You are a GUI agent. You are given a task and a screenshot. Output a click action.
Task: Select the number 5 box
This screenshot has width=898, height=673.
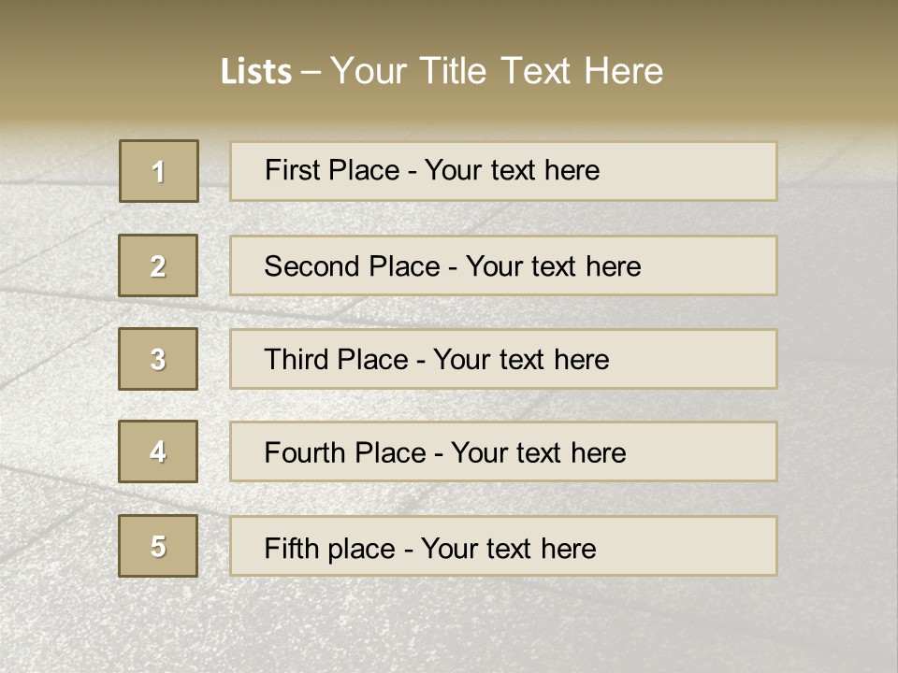tap(158, 546)
